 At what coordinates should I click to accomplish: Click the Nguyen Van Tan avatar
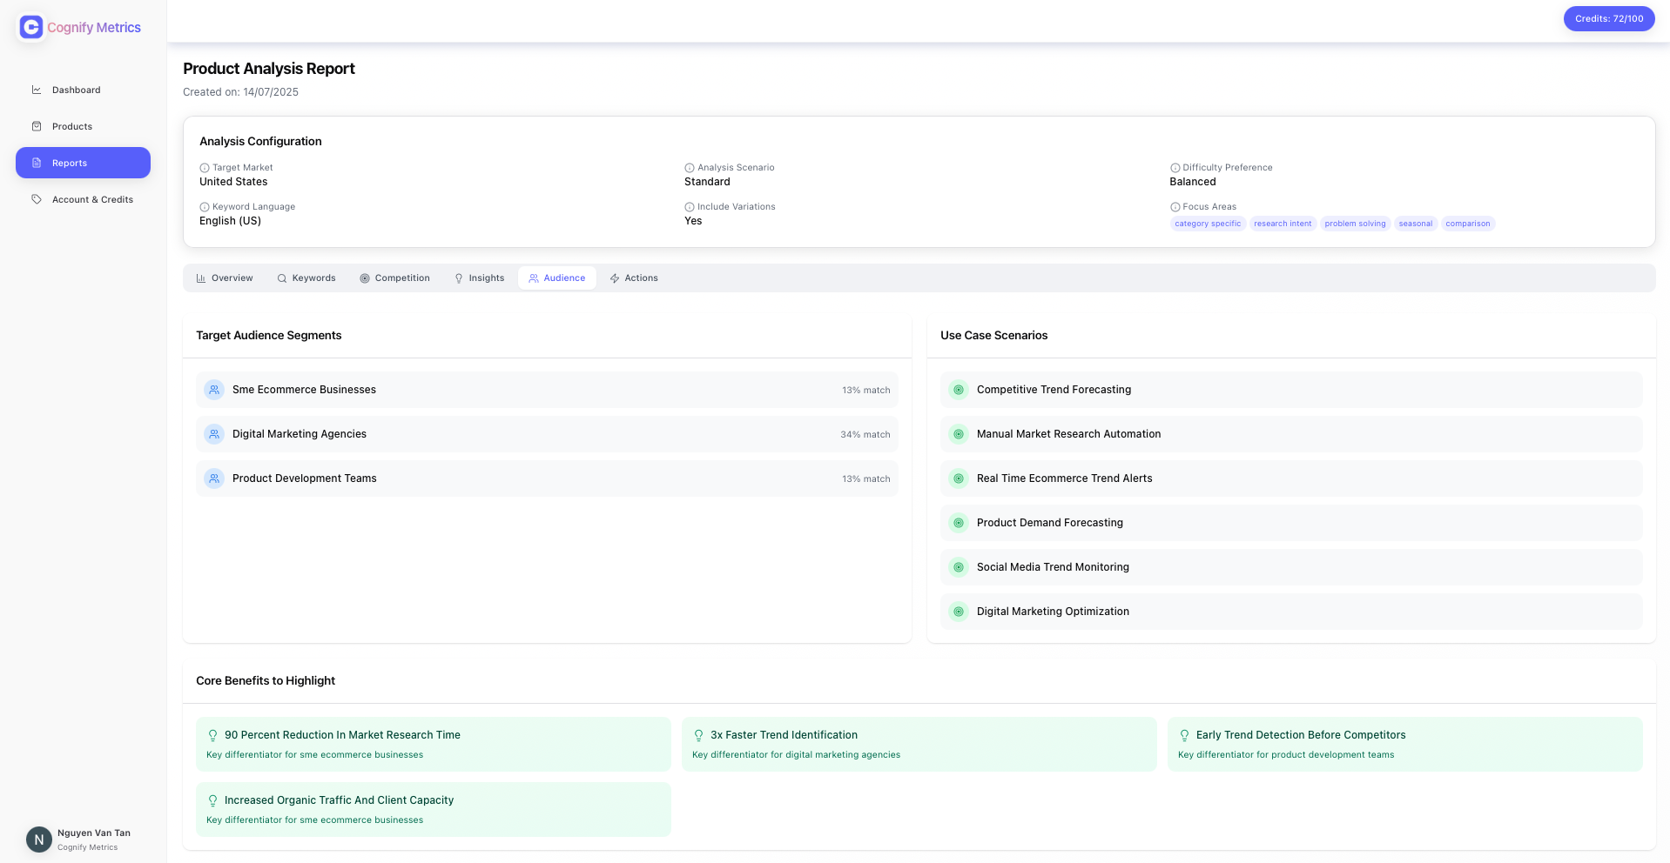pos(38,839)
